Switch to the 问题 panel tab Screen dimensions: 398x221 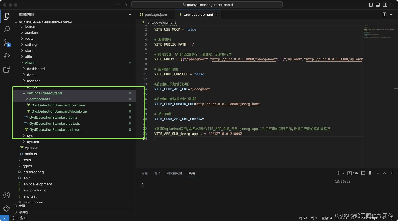145,173
